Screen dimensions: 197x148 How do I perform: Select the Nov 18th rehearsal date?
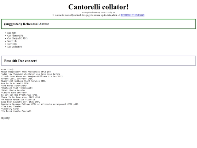(x=12, y=44)
